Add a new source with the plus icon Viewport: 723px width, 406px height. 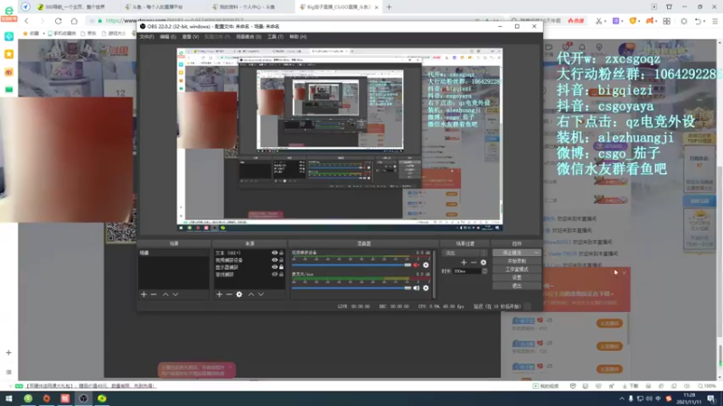220,295
